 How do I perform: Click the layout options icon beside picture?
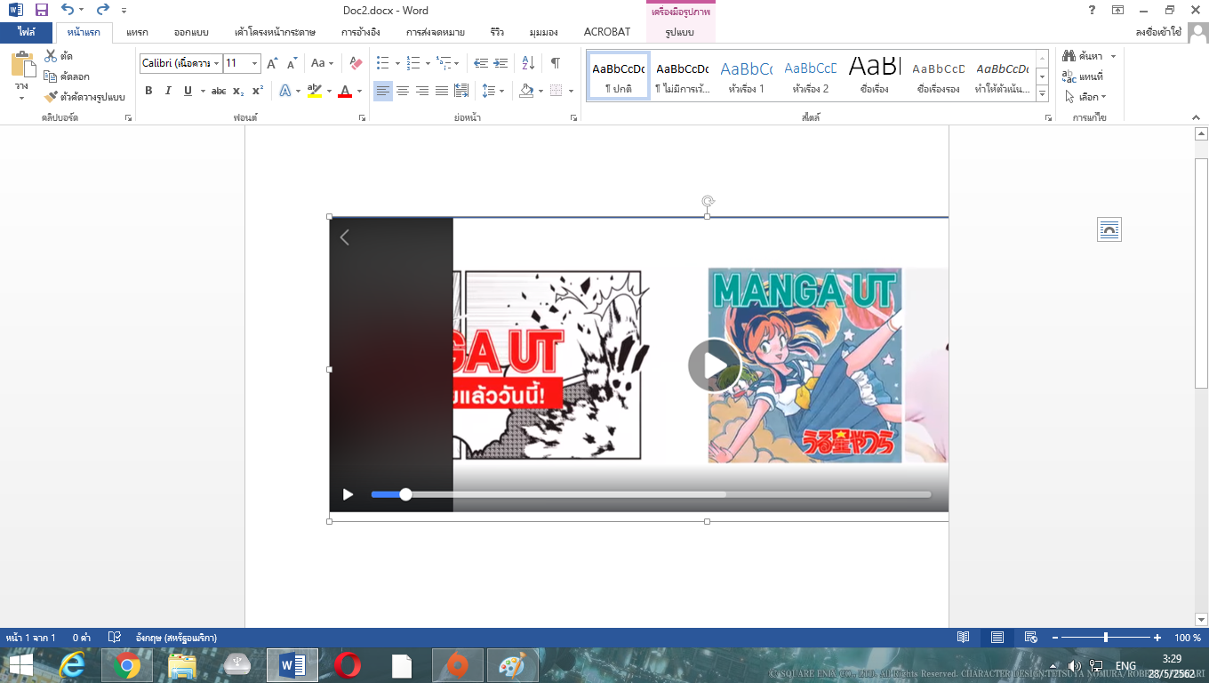click(x=1109, y=229)
